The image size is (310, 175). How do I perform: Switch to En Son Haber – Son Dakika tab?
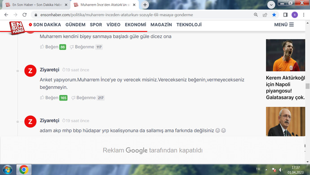click(36, 5)
